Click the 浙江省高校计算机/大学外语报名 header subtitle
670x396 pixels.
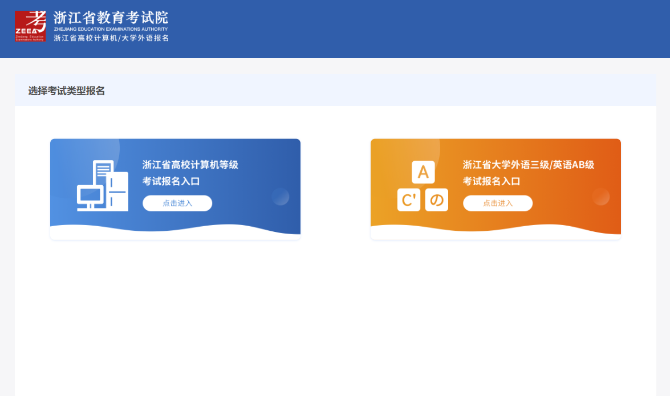click(x=111, y=38)
